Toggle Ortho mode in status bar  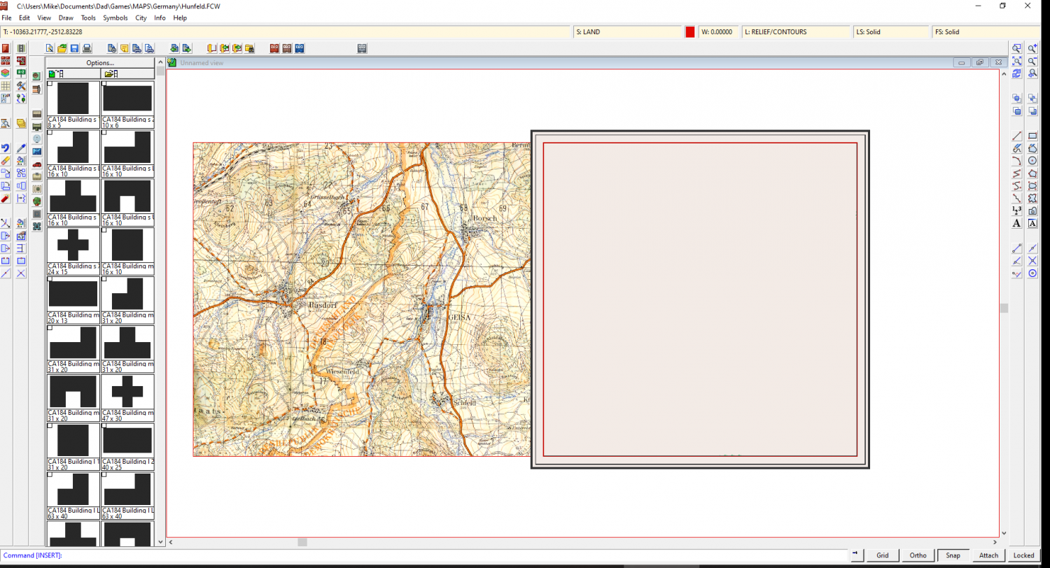[x=918, y=555]
